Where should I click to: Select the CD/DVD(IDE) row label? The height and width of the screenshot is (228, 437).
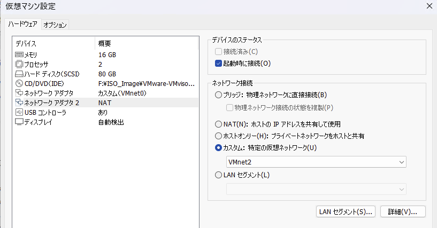pos(44,83)
